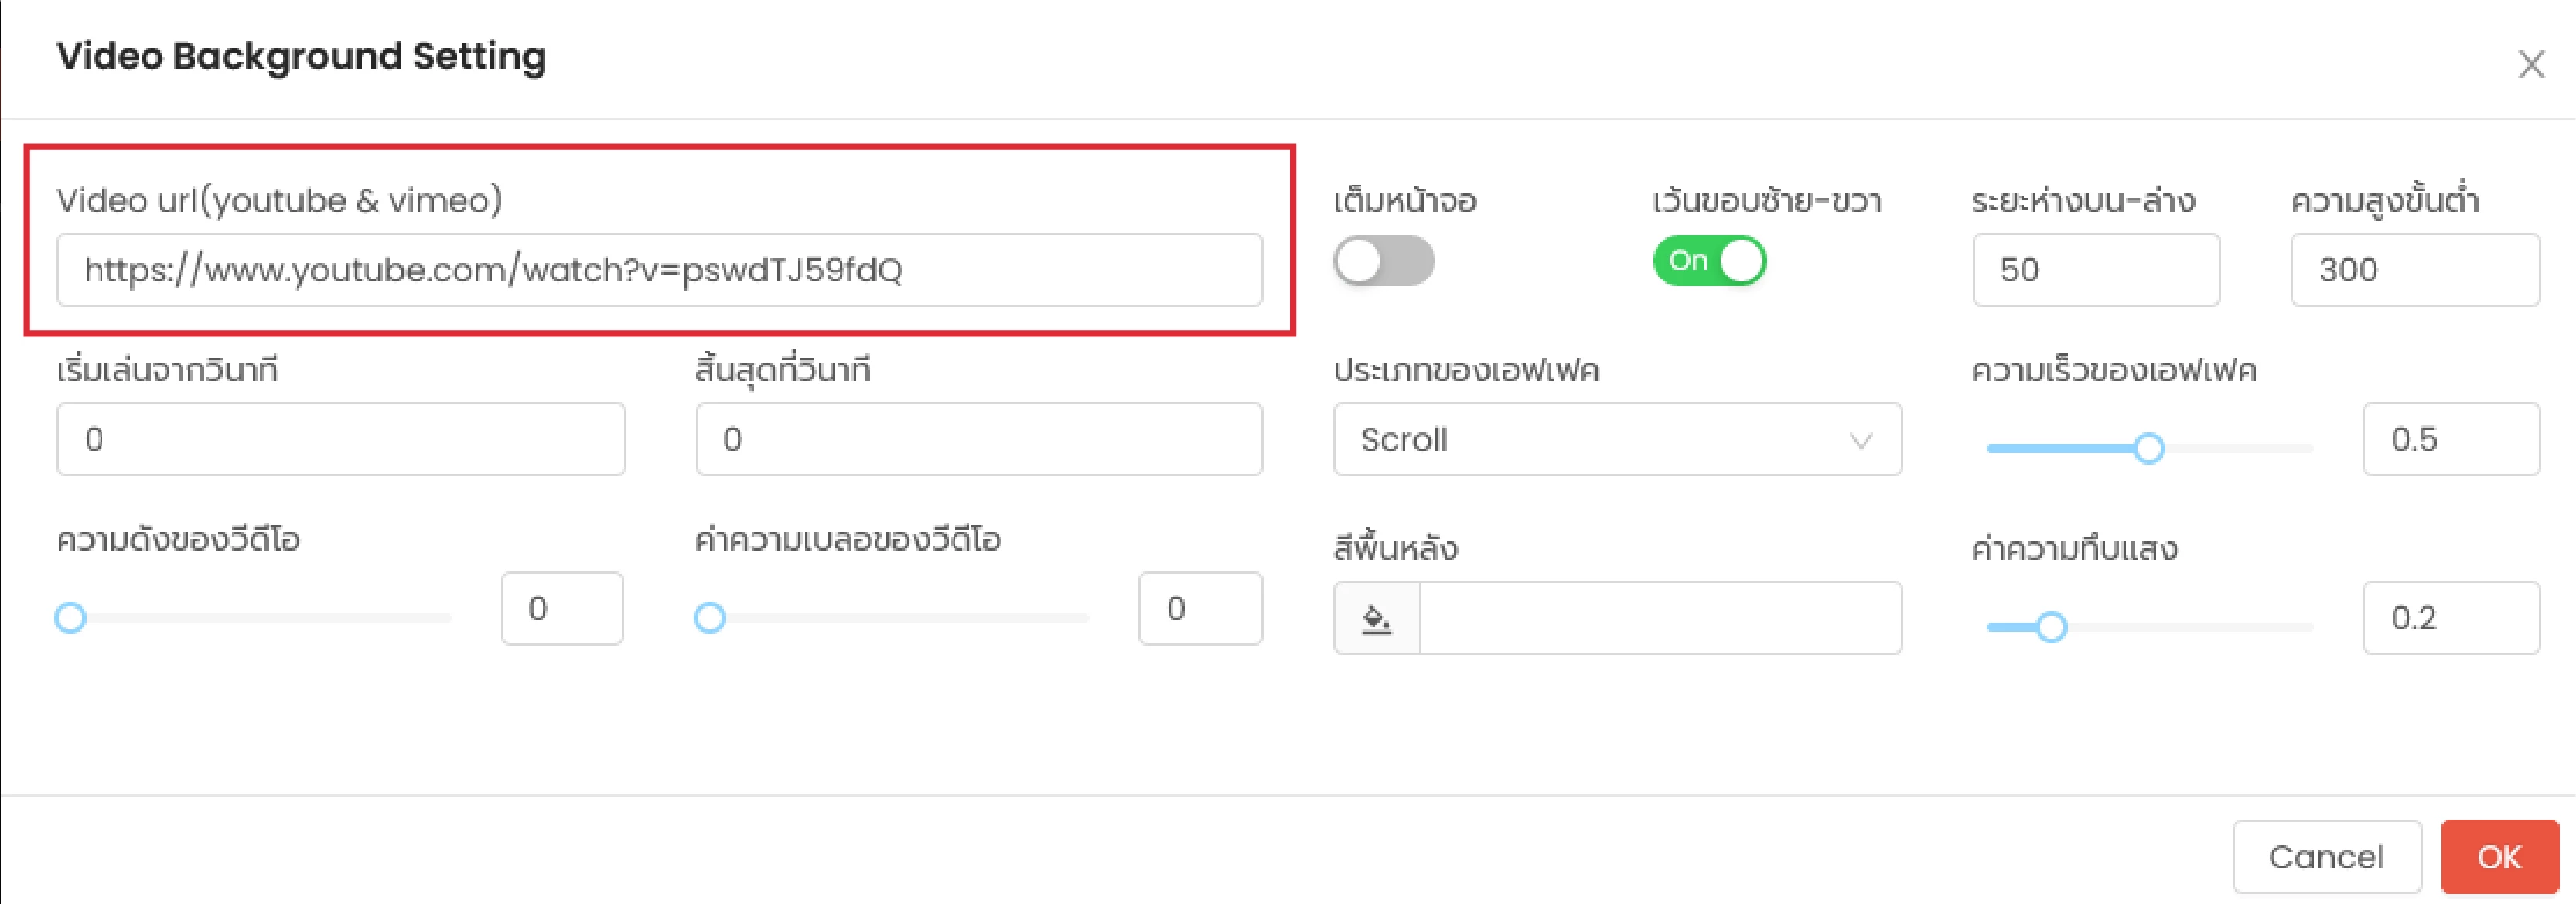Click the opacity value box showing 0.2
This screenshot has height=904, width=2576.
pos(2451,618)
